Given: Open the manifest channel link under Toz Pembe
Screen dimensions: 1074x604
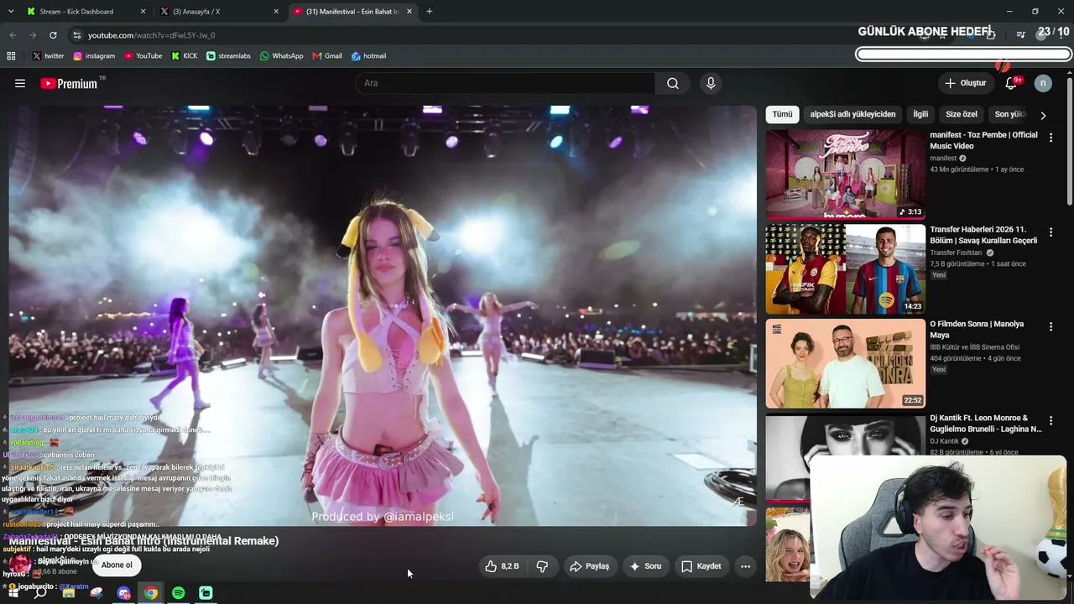Looking at the screenshot, I should pos(943,158).
